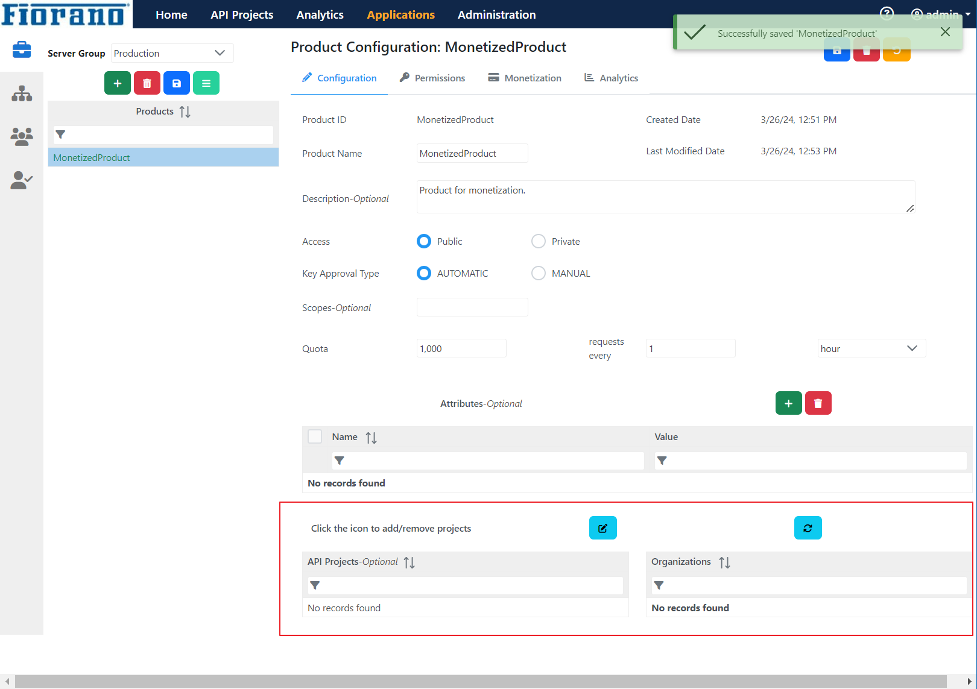Sort the API Projects column

409,562
